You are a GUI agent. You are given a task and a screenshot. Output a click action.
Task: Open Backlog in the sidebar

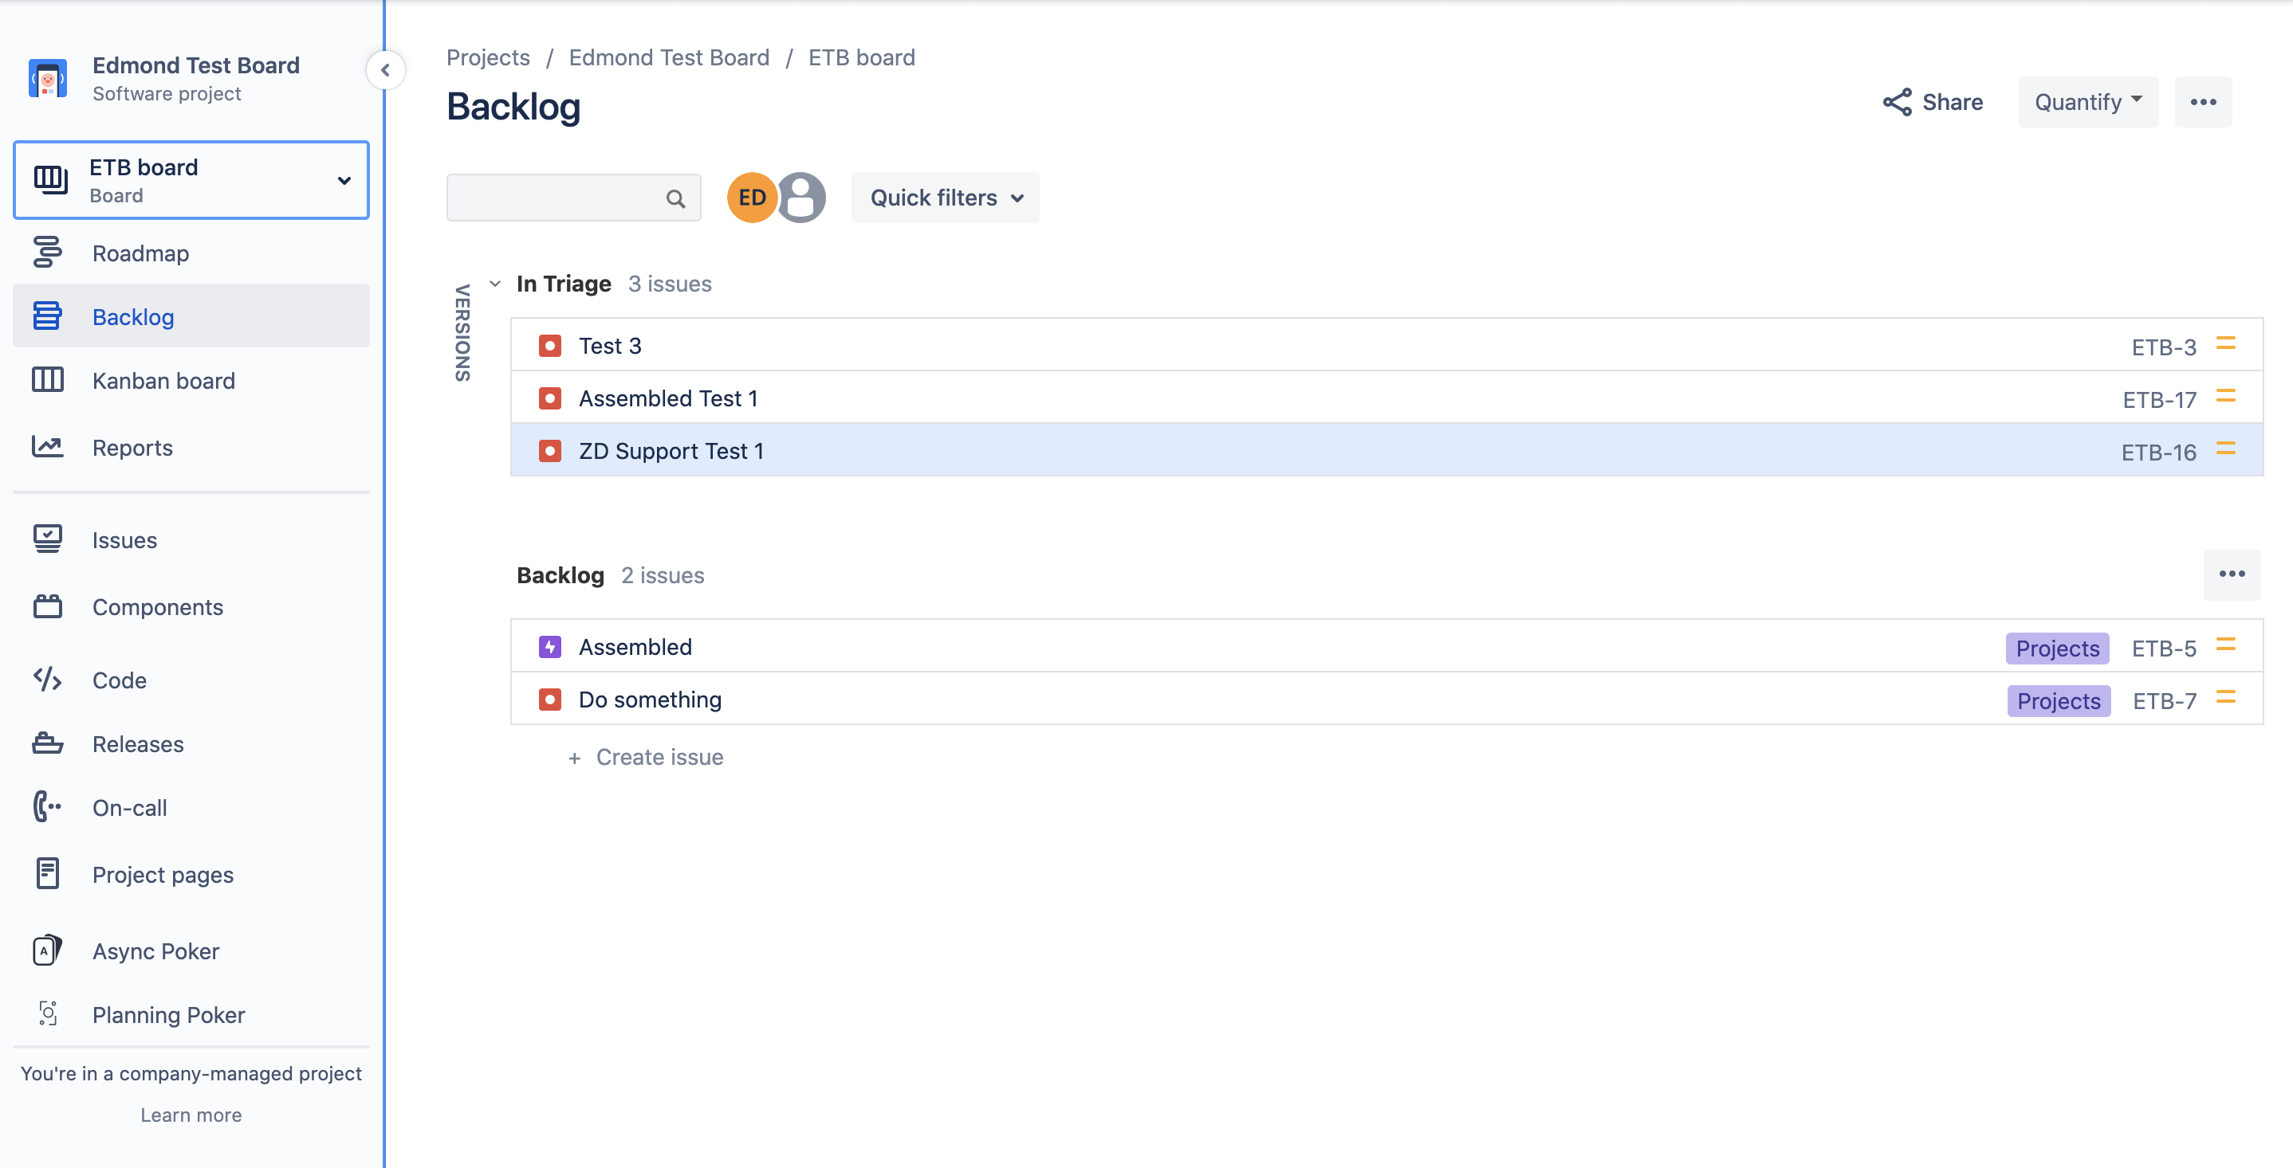[191, 316]
